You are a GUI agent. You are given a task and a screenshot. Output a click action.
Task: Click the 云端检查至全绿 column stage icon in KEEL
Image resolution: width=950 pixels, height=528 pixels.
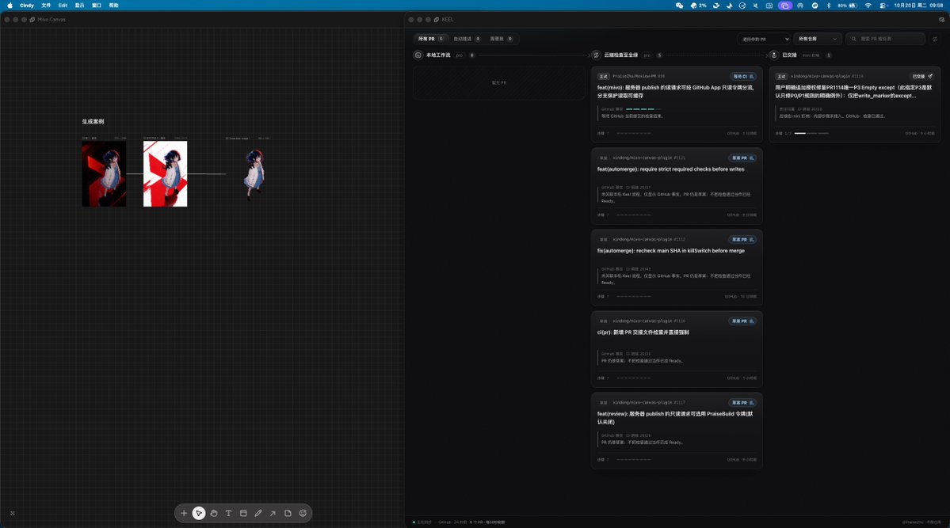[596, 55]
